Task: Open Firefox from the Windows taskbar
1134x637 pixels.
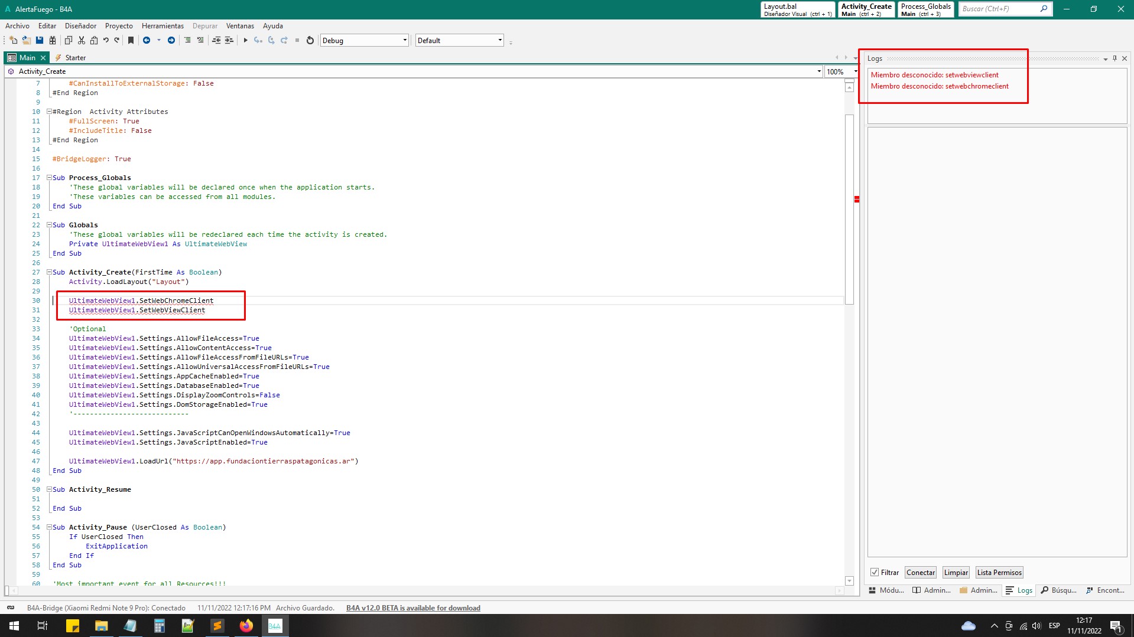Action: pos(246,626)
